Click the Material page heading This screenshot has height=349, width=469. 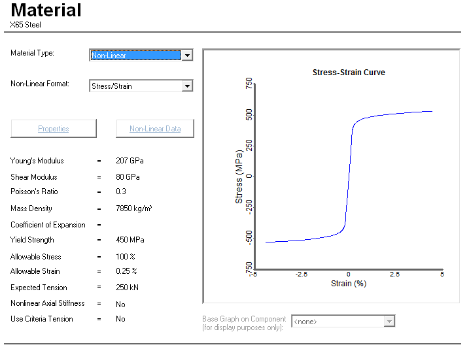point(46,10)
